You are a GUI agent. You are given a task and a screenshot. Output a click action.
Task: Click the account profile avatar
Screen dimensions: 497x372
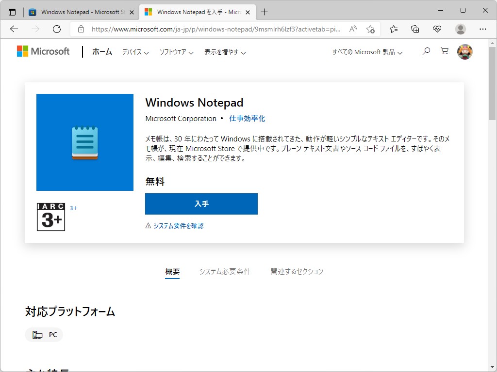click(464, 51)
